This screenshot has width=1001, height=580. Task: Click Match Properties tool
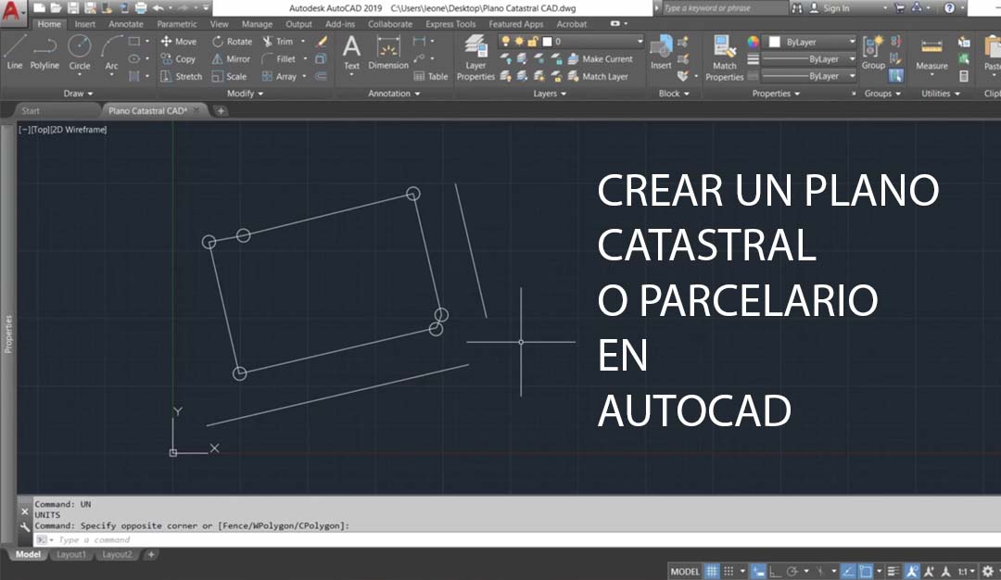tap(724, 58)
